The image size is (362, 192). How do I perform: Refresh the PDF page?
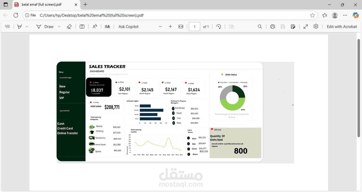pos(16,15)
